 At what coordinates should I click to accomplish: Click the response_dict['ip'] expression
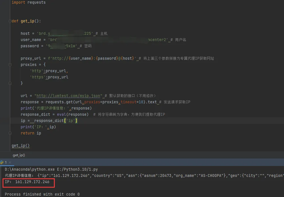pyautogui.click(x=56, y=121)
